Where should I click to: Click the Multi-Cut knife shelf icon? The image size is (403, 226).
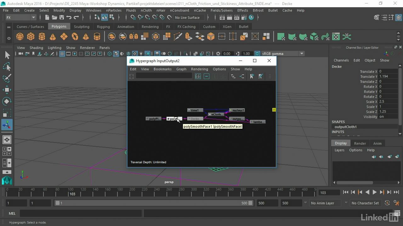[178, 37]
